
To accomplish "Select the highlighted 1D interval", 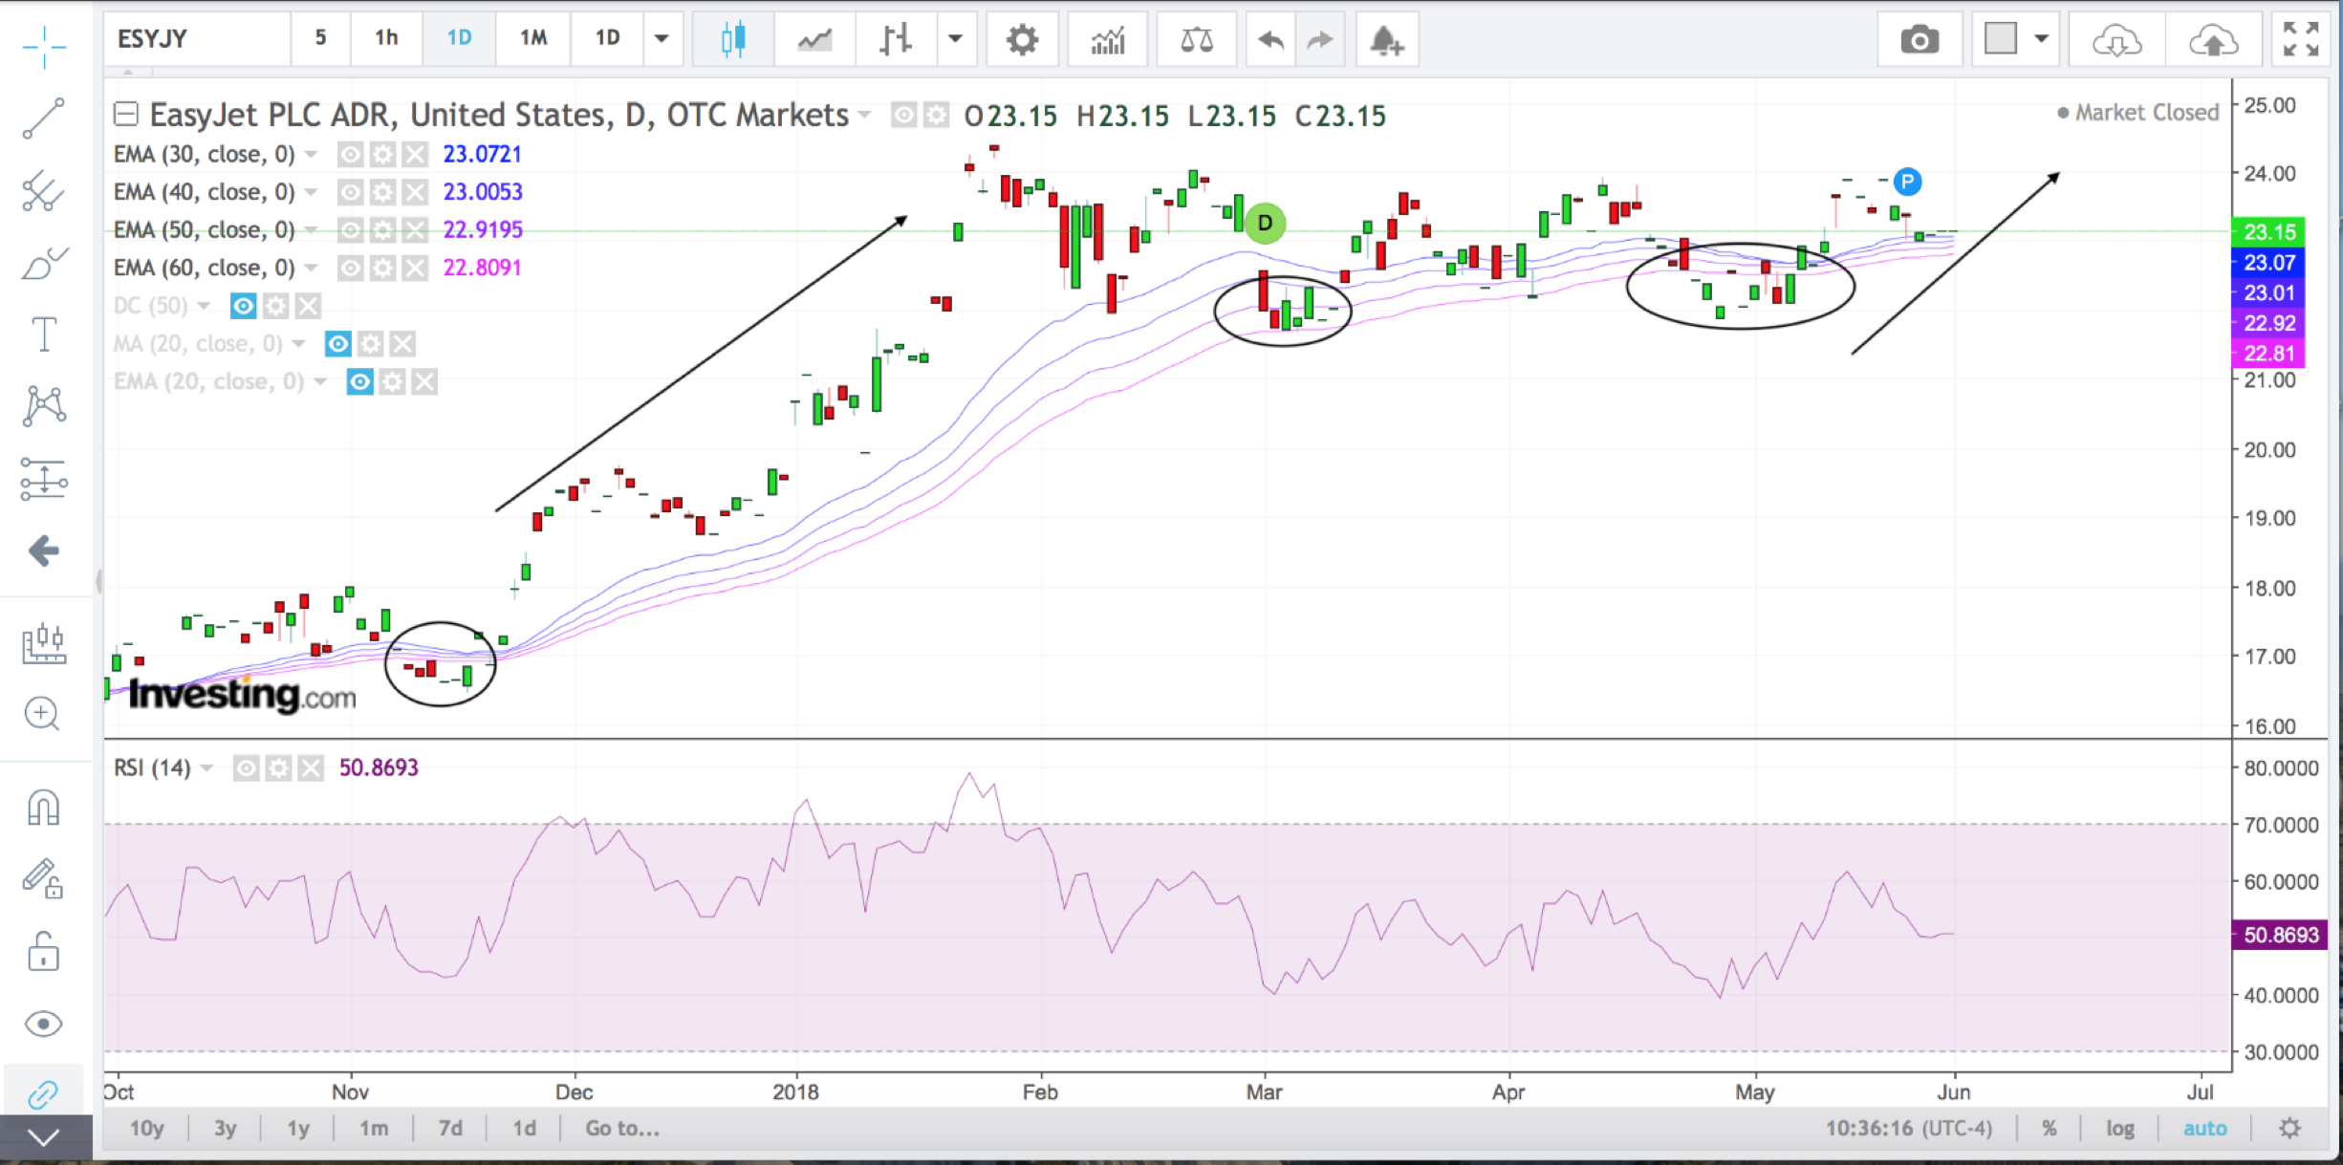I will click(459, 38).
